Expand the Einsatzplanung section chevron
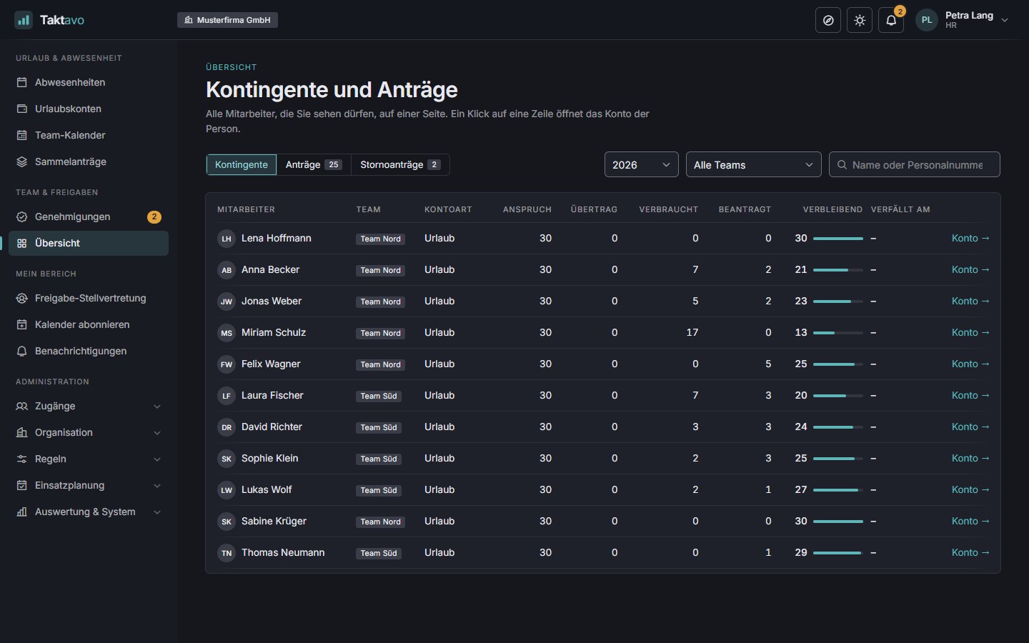Screen dimensions: 1029x643 point(157,486)
